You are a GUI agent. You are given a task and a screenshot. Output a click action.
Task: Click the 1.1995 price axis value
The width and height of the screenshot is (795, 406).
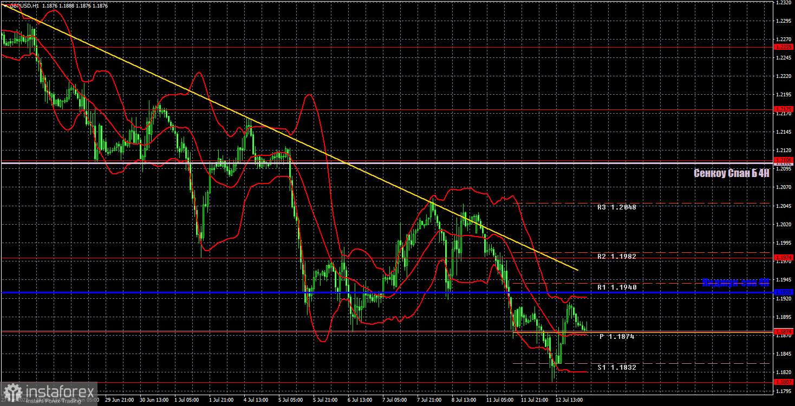point(784,243)
